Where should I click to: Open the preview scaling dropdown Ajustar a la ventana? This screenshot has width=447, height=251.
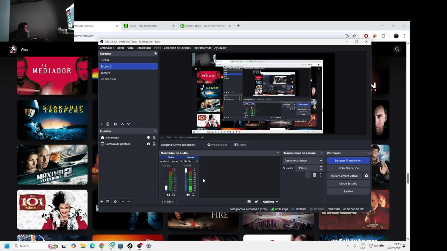[x=191, y=137]
